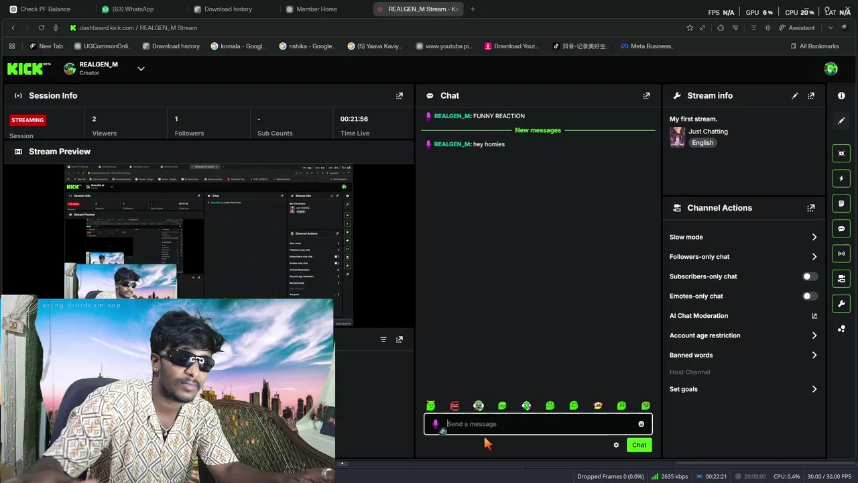Click the Kick logo

[29, 68]
